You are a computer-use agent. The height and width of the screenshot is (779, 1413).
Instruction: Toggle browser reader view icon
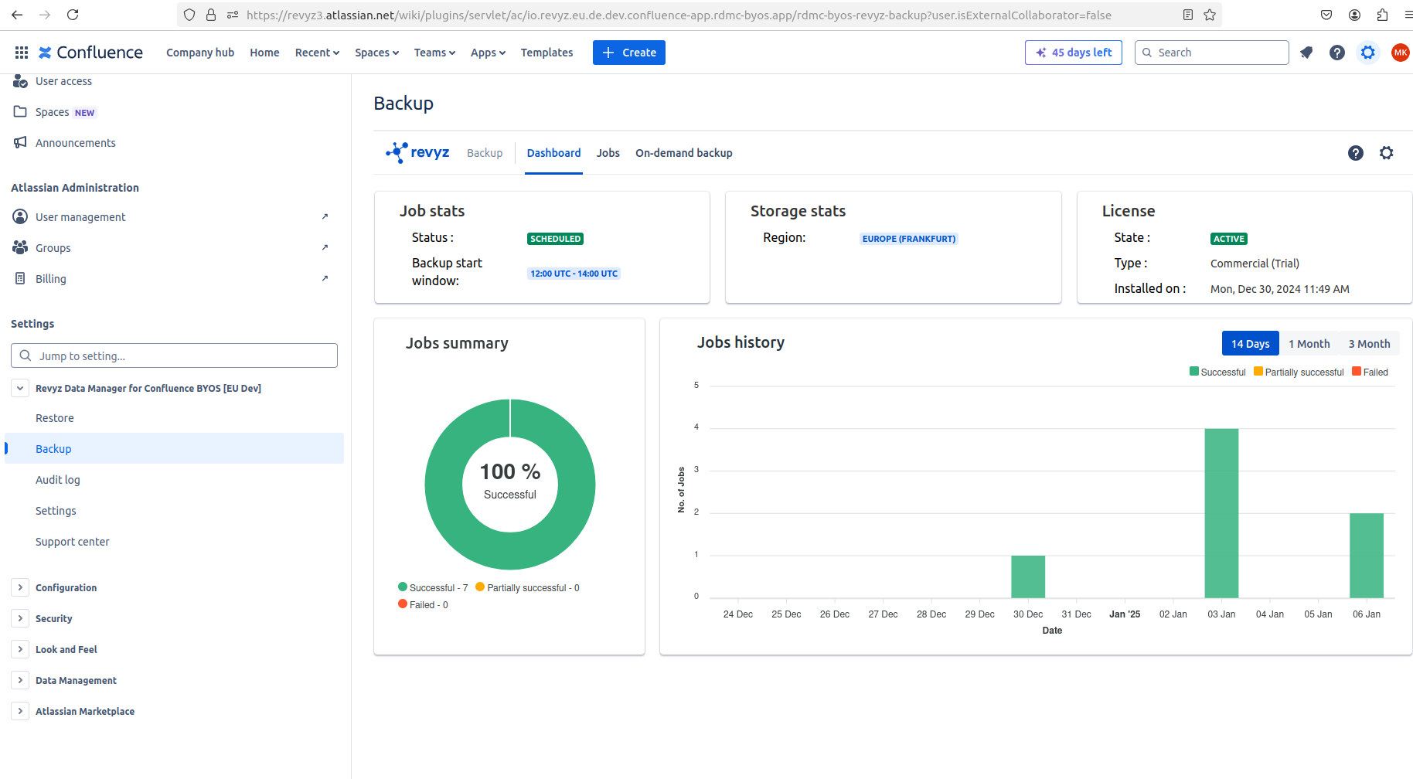coord(1188,15)
